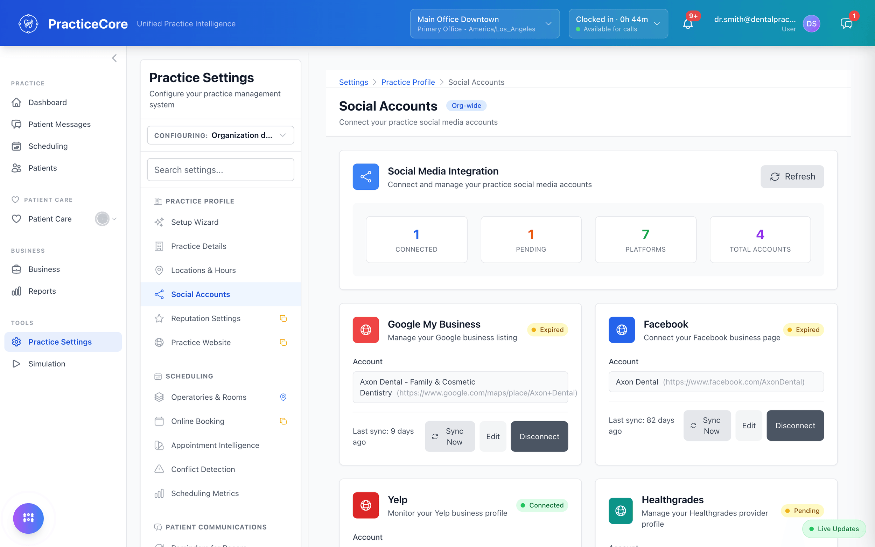Open the Clocked in status dropdown
Viewport: 875px width, 547px height.
pyautogui.click(x=618, y=24)
